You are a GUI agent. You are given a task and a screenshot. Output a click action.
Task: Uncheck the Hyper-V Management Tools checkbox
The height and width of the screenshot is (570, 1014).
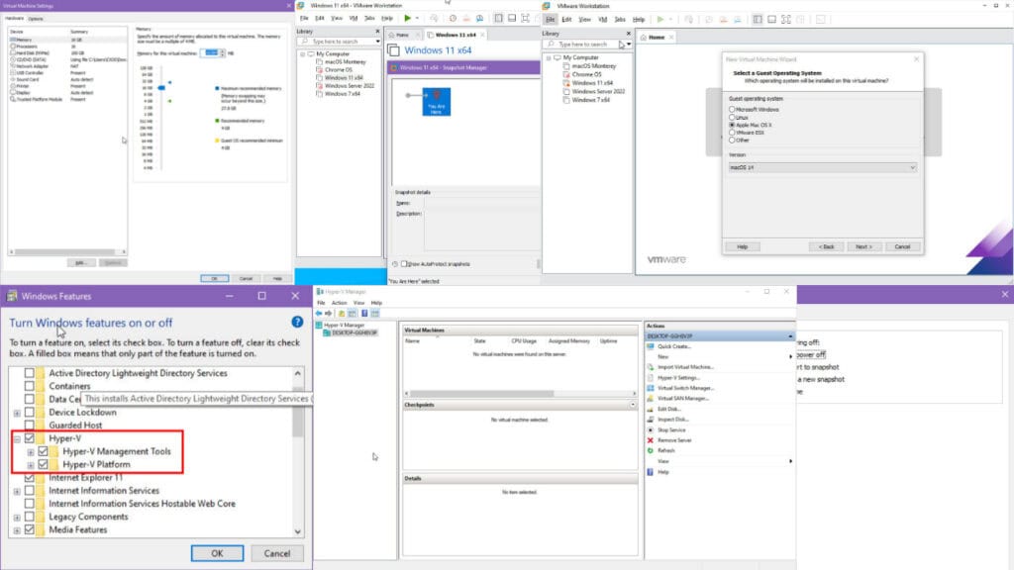tap(43, 451)
